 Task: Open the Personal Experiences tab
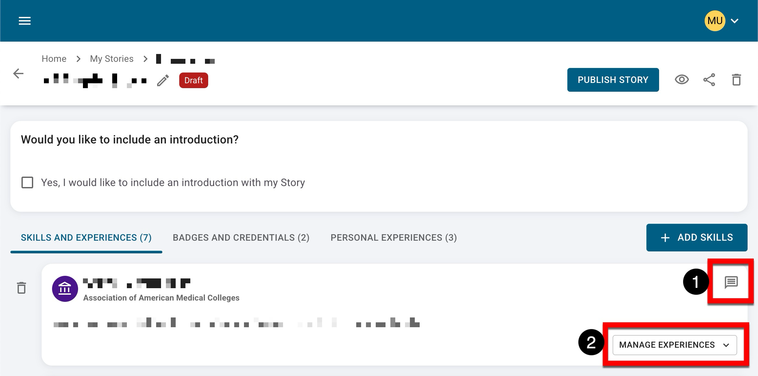click(x=394, y=238)
